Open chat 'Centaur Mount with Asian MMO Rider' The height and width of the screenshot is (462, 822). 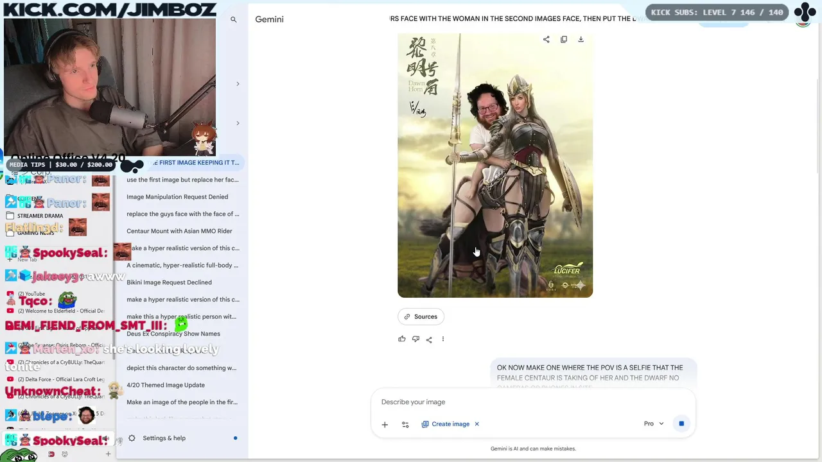tap(179, 231)
